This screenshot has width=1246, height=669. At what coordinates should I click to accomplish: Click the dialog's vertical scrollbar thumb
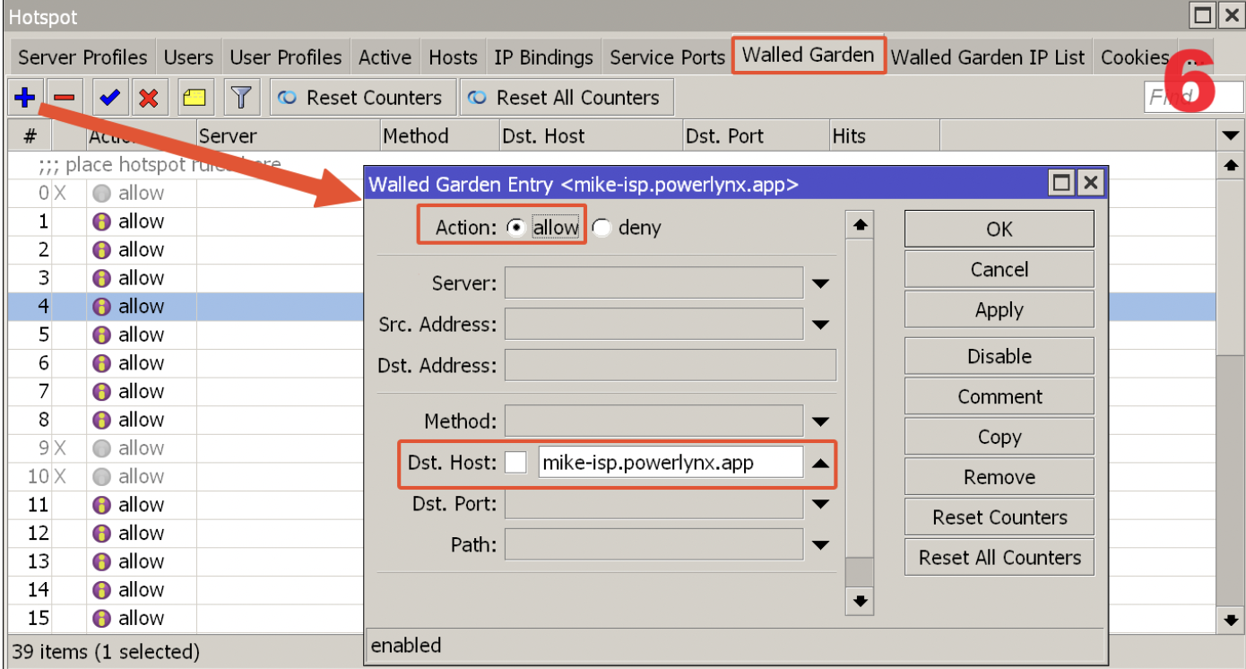(860, 571)
